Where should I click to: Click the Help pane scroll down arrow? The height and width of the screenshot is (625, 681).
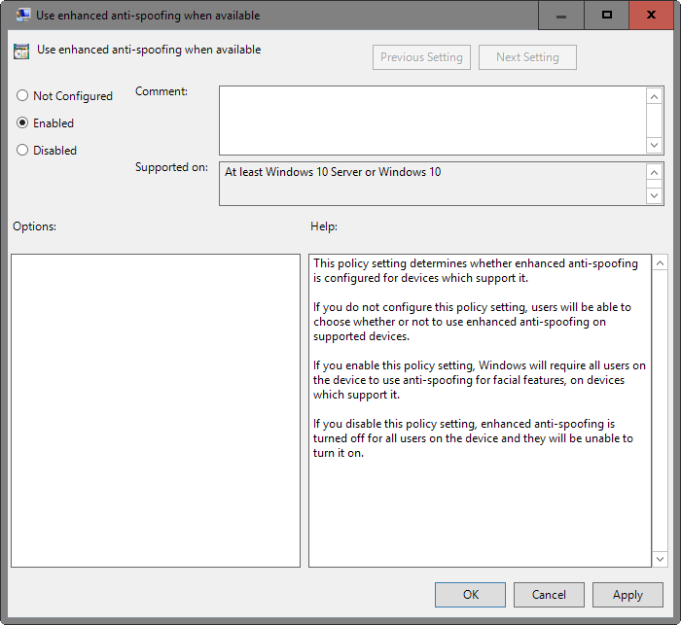tap(660, 559)
